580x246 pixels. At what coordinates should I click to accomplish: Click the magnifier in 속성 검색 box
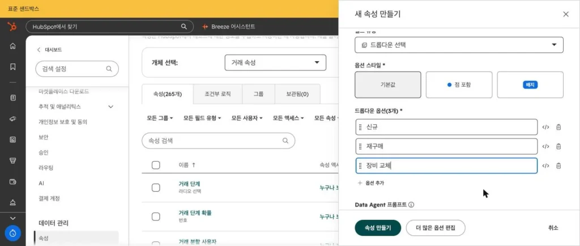click(285, 141)
